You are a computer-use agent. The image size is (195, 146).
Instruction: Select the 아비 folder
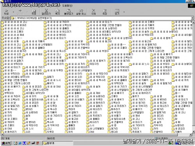pos(90,132)
